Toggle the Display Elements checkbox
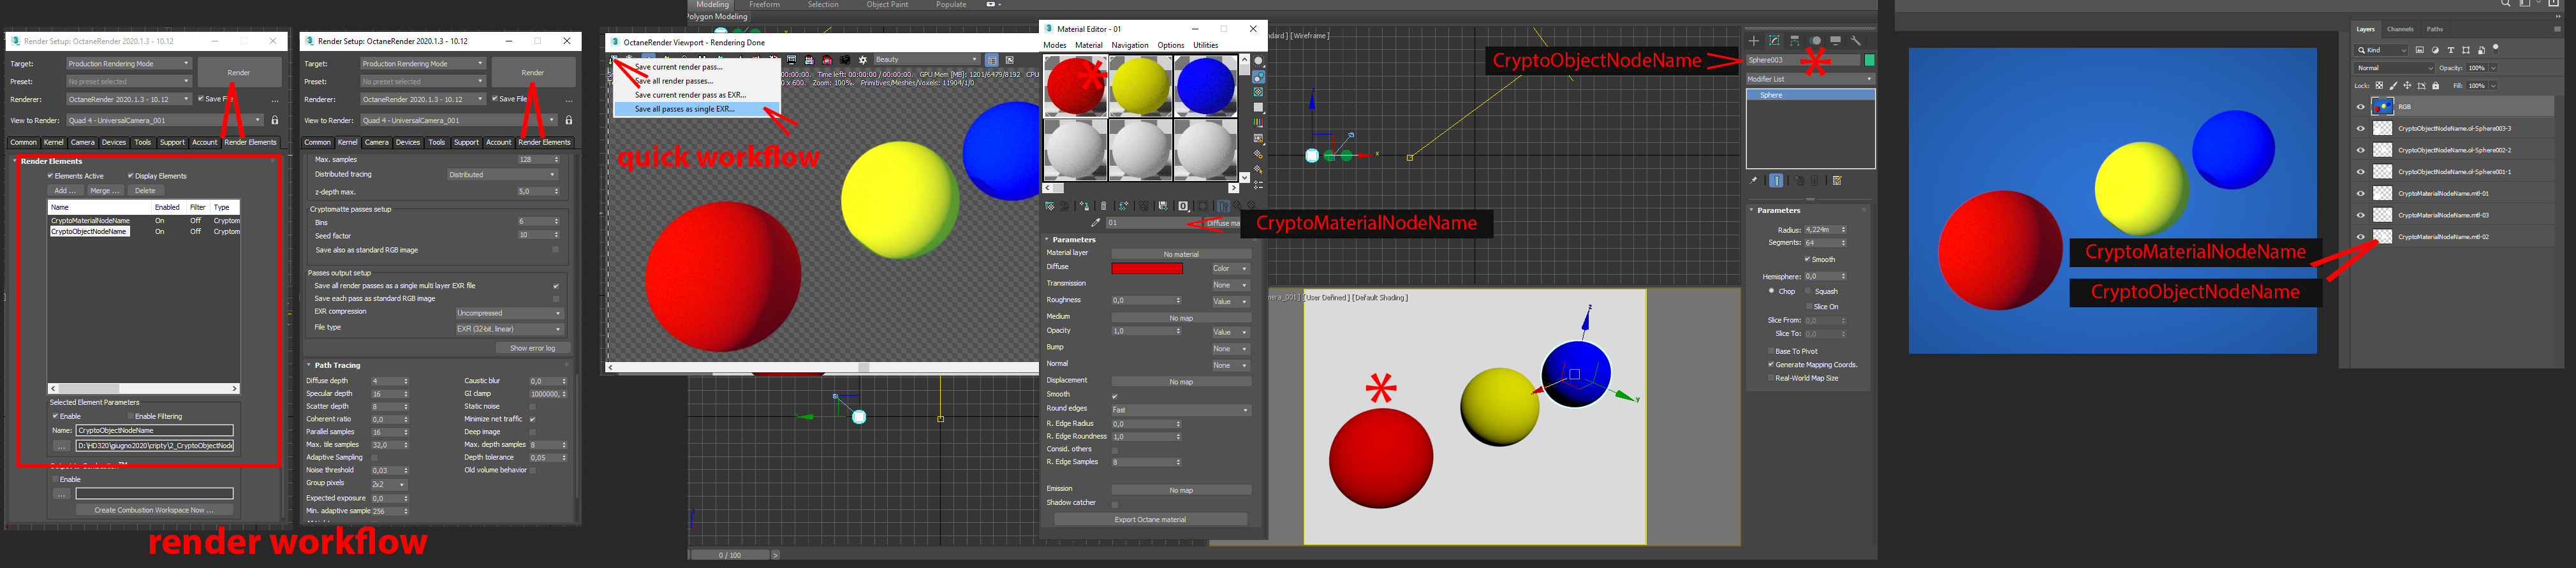 [x=131, y=176]
